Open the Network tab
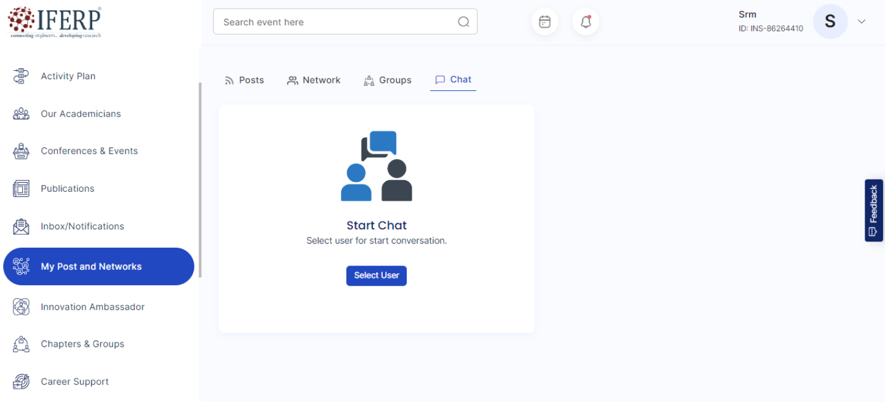Screen dimensions: 885x402 pos(313,80)
